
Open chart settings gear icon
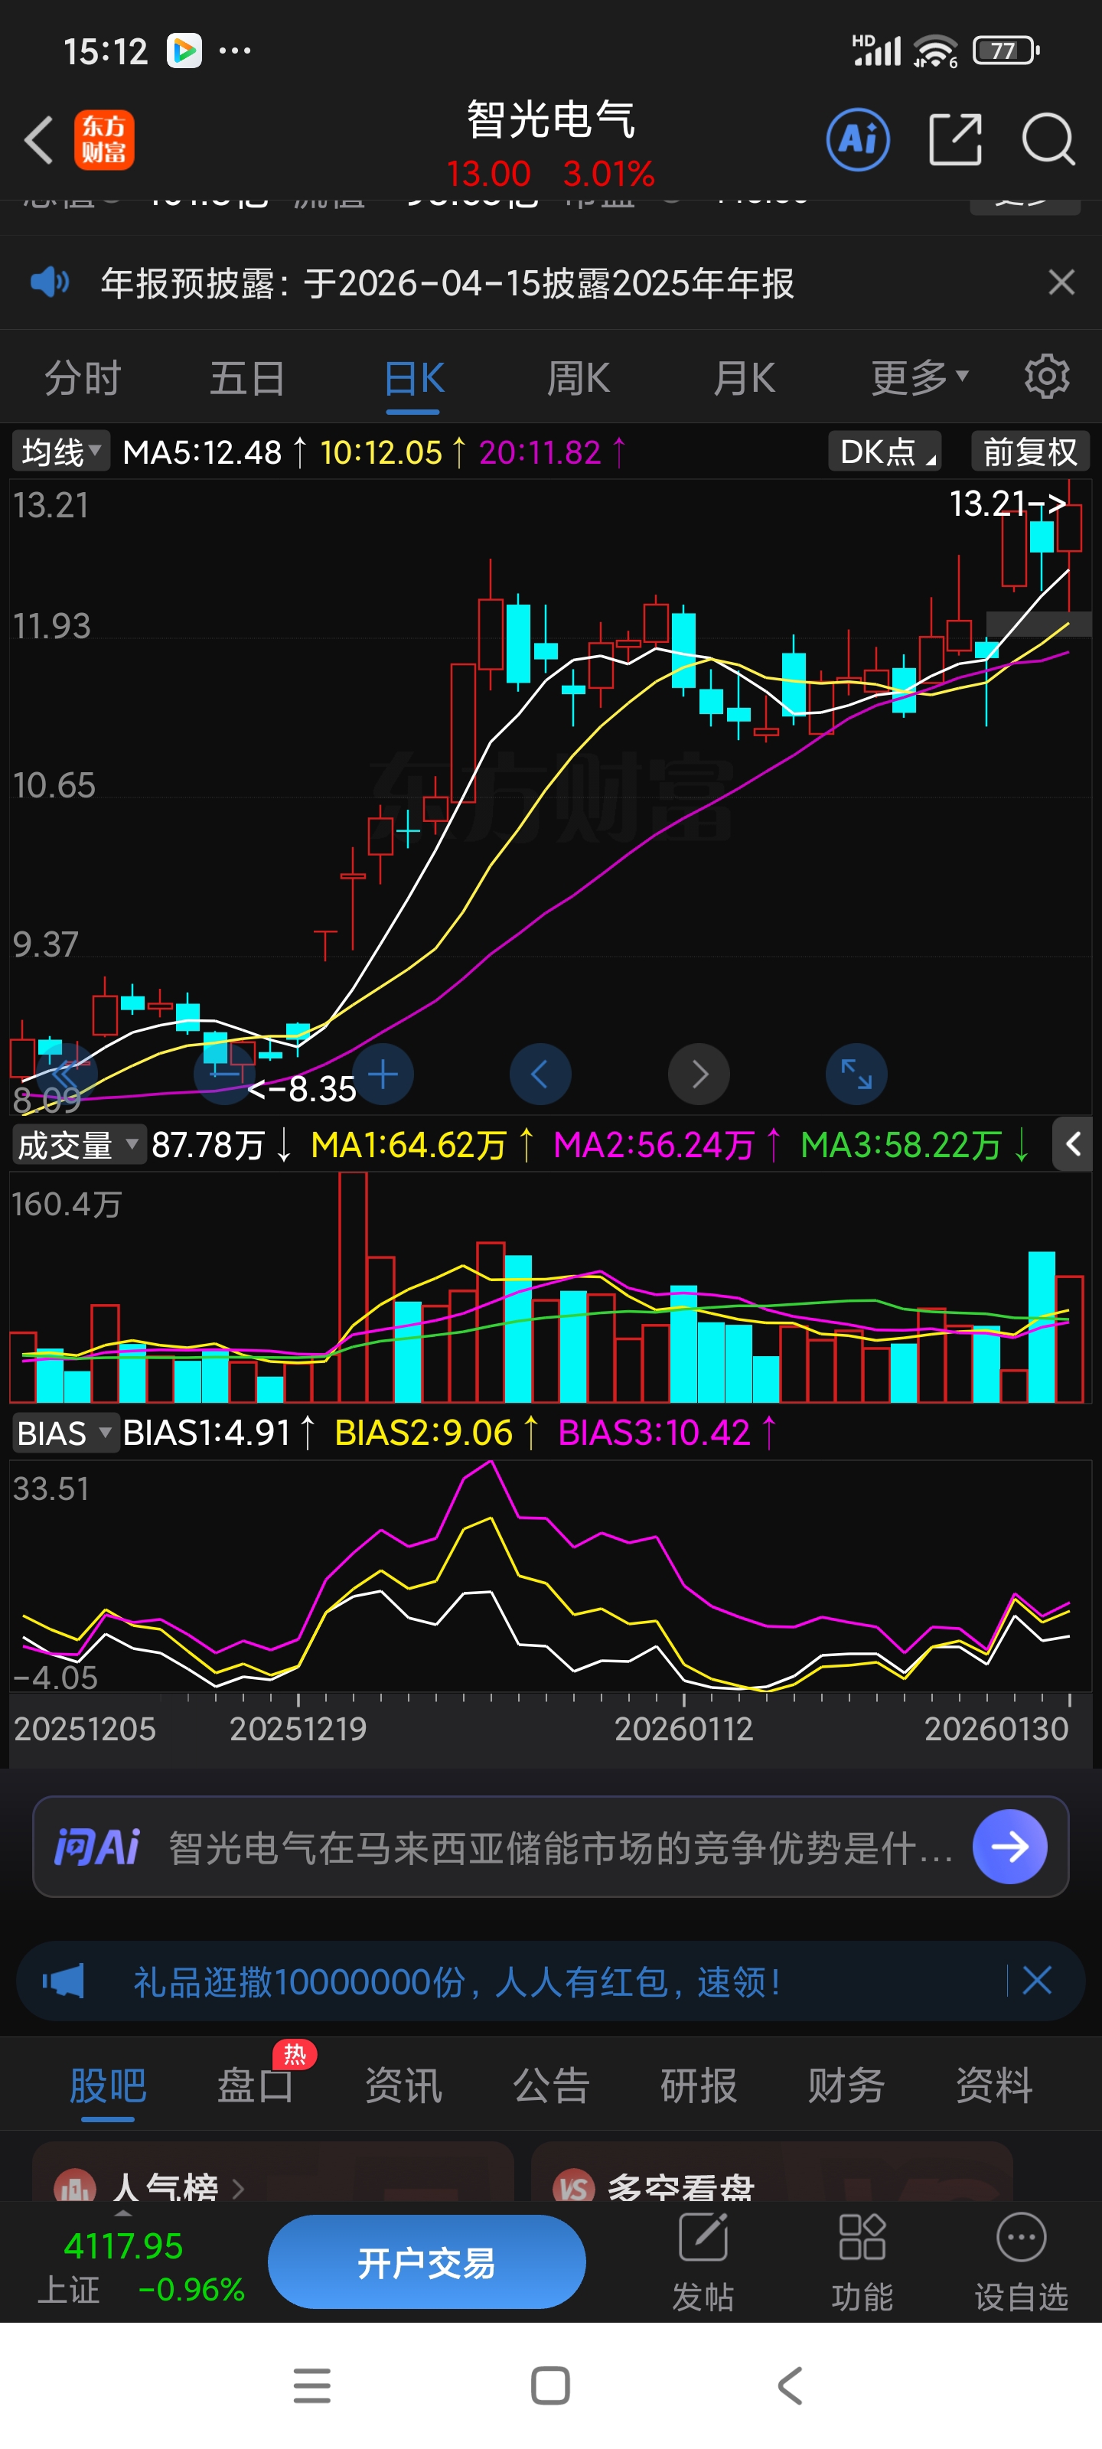coord(1047,377)
